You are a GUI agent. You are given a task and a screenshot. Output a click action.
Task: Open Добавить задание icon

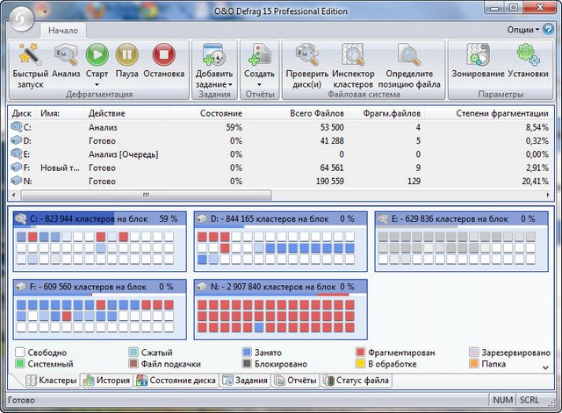(x=214, y=54)
